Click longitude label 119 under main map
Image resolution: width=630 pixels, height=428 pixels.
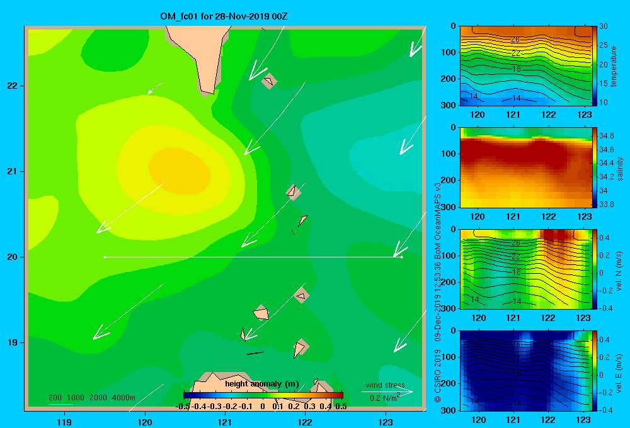[64, 422]
